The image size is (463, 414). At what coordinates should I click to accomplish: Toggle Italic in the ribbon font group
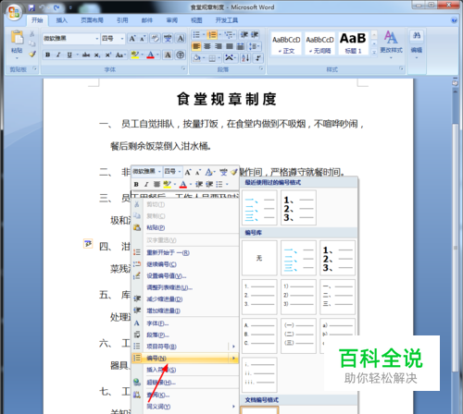click(x=58, y=55)
